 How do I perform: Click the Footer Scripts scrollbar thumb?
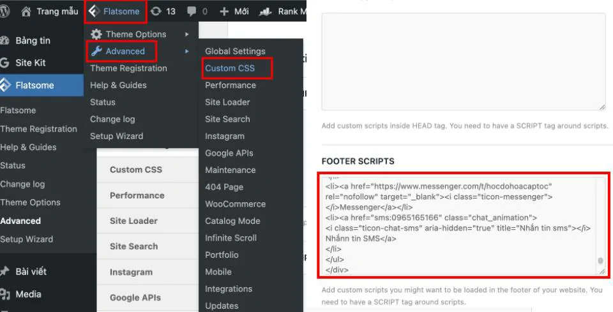click(x=600, y=261)
